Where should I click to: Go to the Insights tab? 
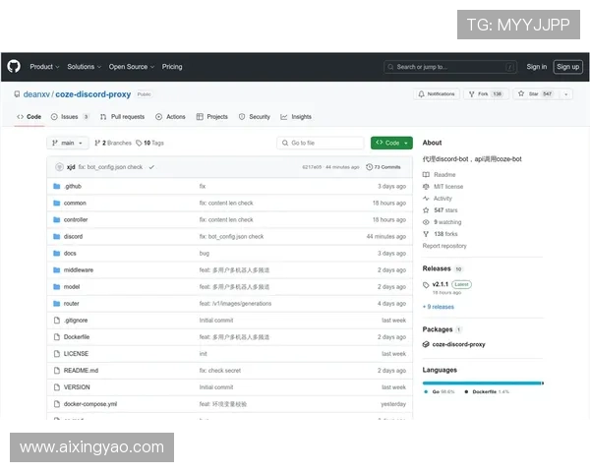(295, 116)
